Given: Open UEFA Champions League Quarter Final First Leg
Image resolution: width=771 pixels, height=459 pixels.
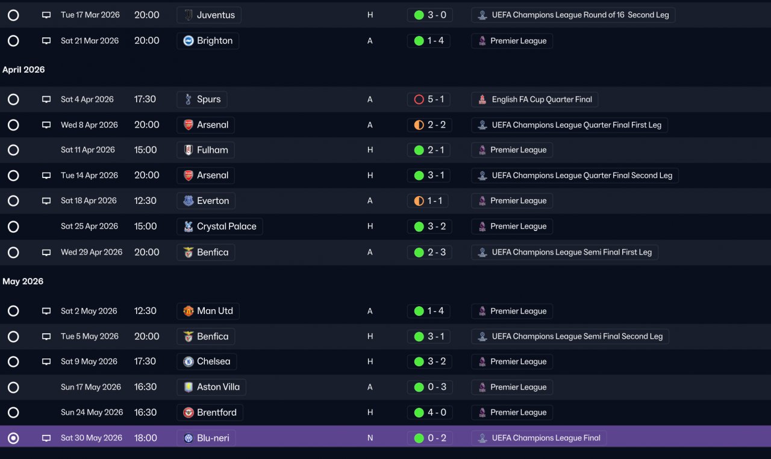Looking at the screenshot, I should pos(569,125).
